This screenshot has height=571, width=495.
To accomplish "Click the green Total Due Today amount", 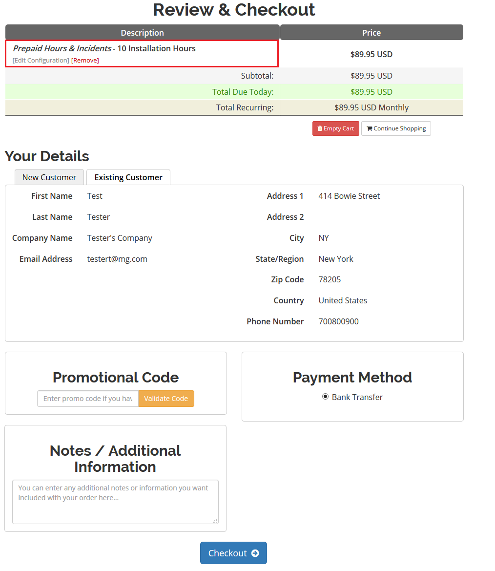I will [x=371, y=92].
